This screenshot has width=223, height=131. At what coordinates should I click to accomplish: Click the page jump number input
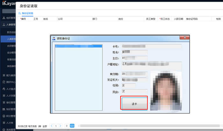pos(66,126)
